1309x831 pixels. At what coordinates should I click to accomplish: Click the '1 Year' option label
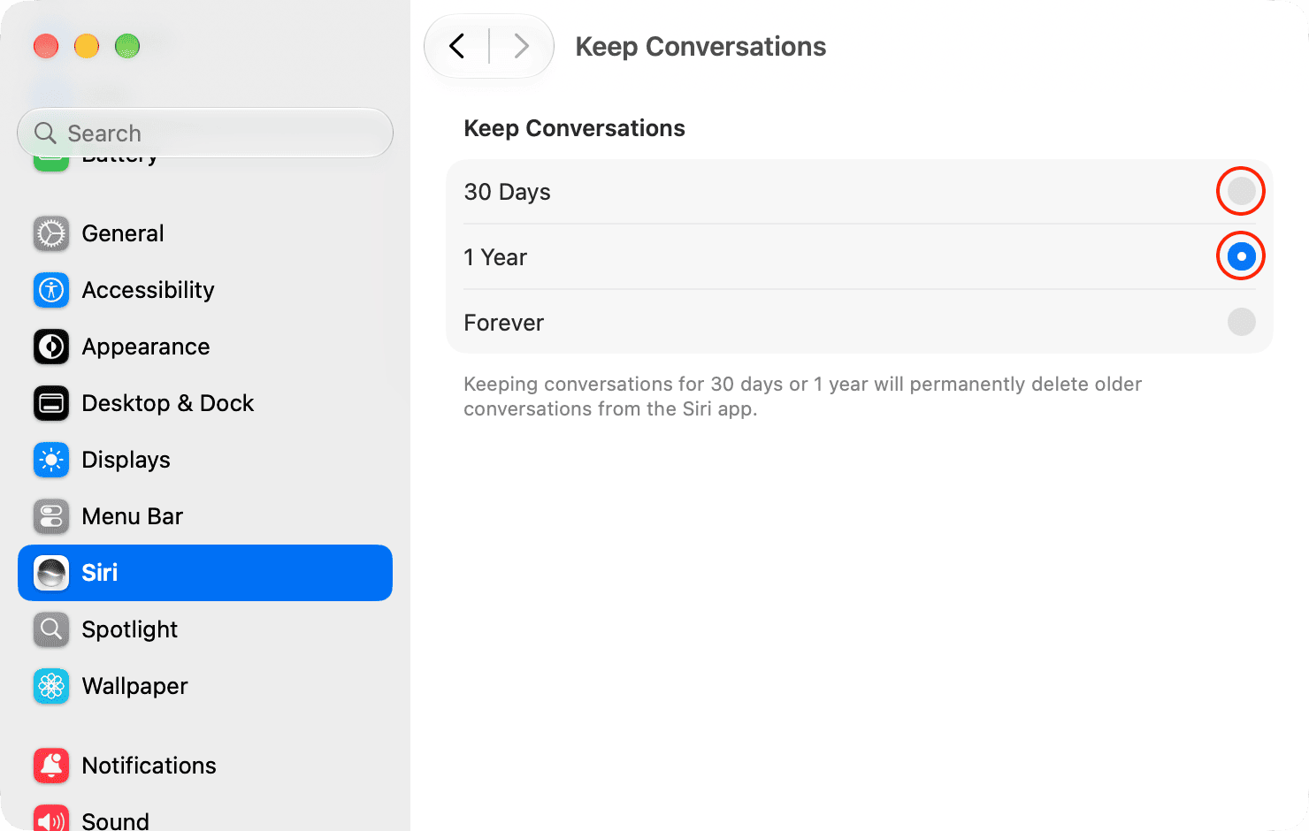point(495,257)
